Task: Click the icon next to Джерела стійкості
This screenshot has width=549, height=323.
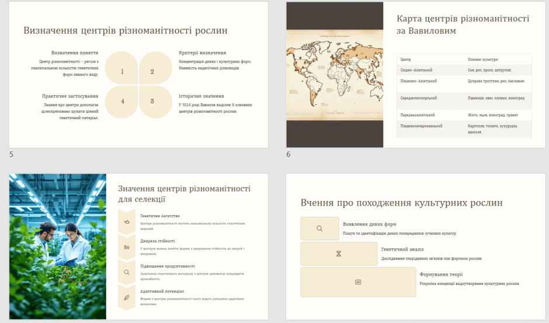Action: pyautogui.click(x=127, y=247)
